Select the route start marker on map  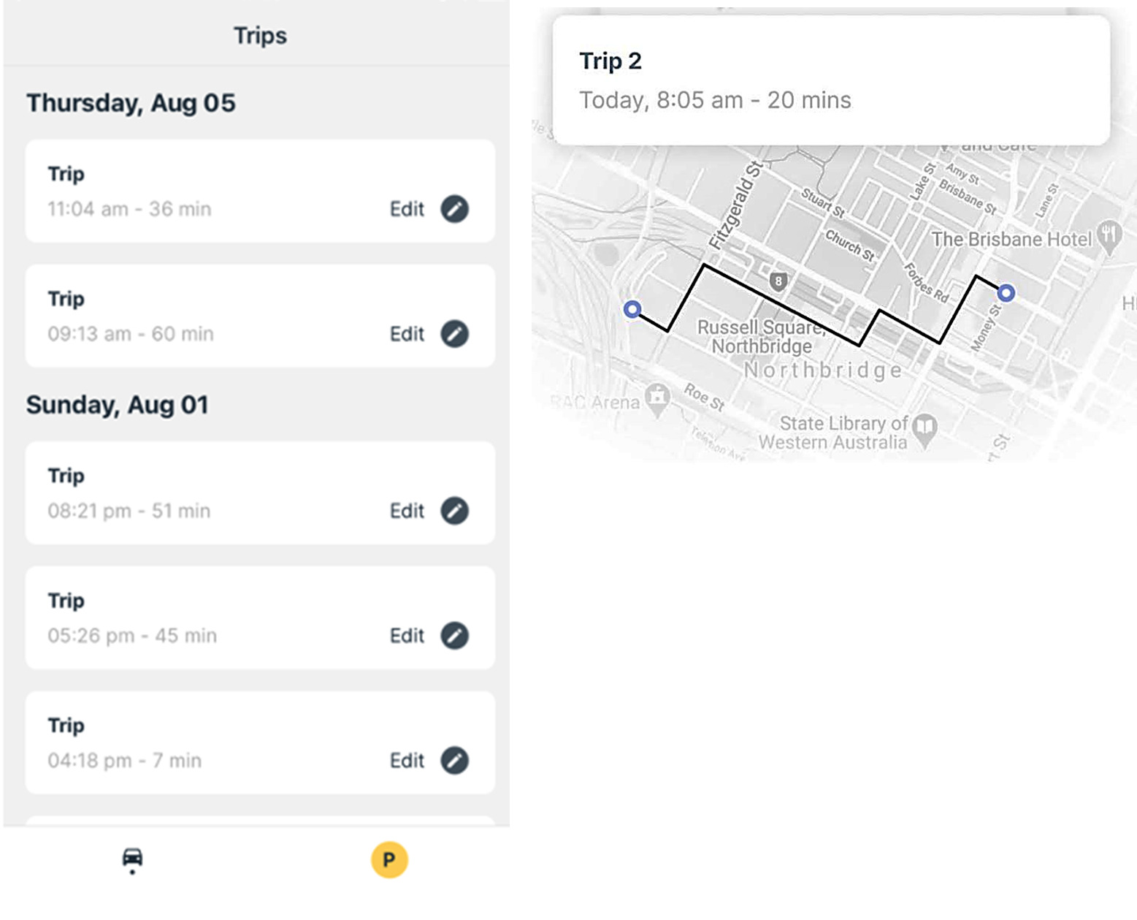coord(632,309)
